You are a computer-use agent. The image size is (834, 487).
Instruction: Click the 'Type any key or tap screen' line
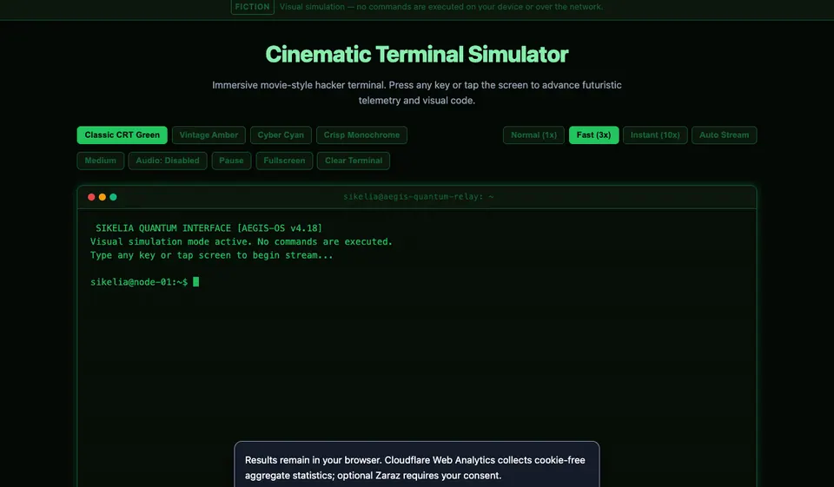click(x=211, y=255)
